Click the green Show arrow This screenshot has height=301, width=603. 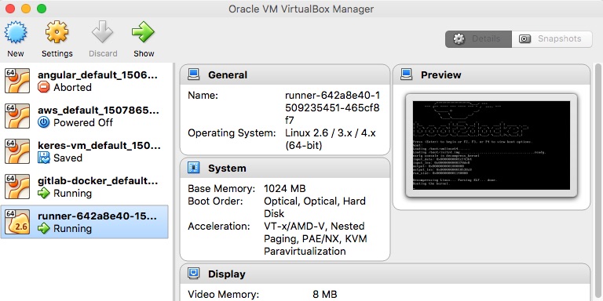144,32
